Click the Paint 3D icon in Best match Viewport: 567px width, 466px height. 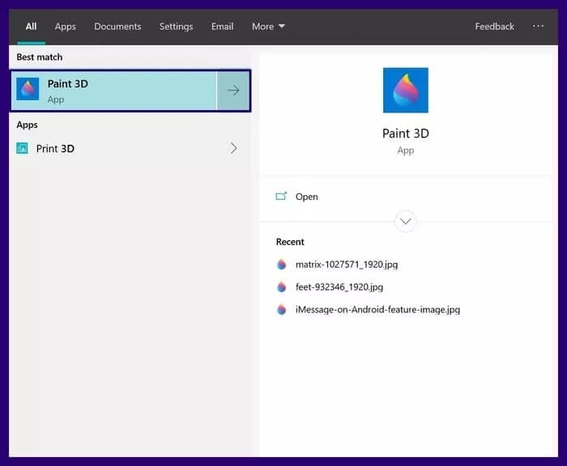[28, 89]
